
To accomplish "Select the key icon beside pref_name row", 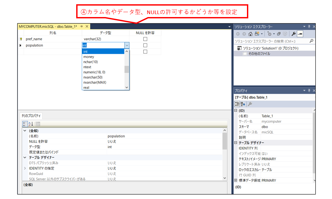I will coord(22,39).
